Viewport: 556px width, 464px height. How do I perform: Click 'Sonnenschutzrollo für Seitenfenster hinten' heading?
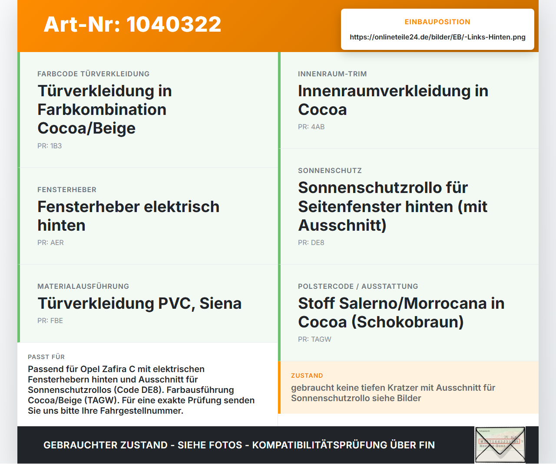tap(393, 206)
